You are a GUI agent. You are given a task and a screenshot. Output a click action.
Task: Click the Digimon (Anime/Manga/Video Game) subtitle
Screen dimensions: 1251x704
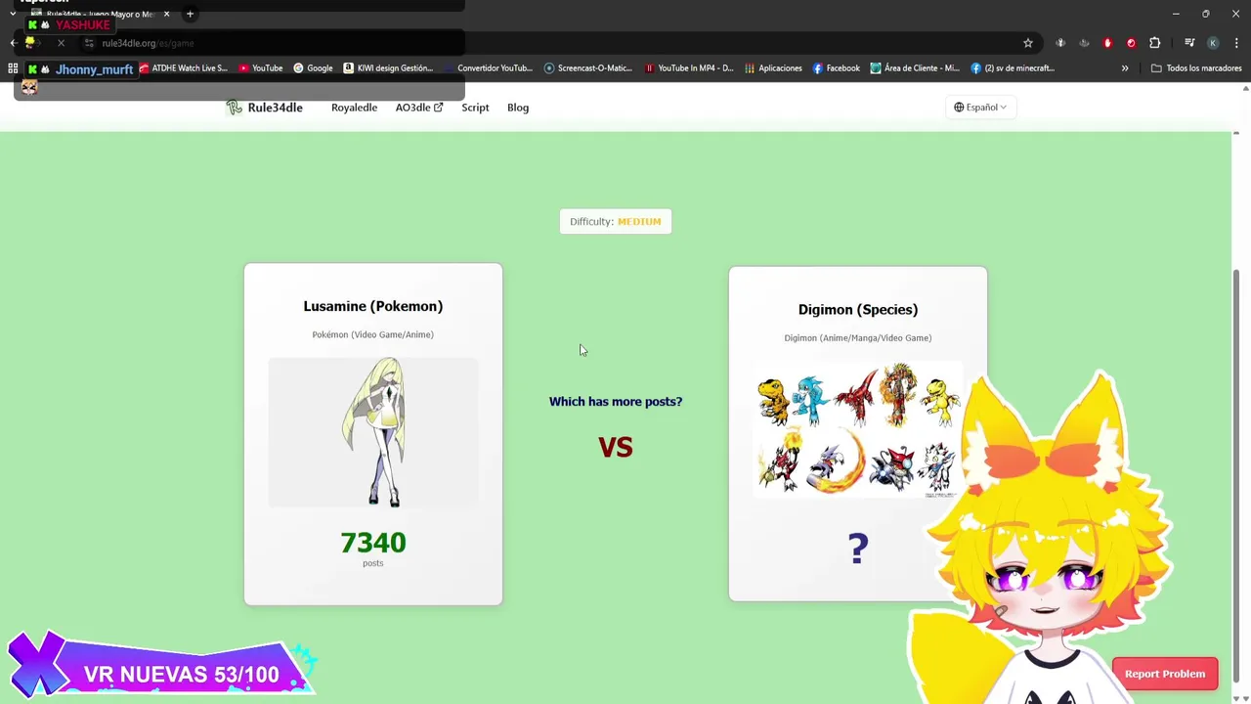pos(858,337)
